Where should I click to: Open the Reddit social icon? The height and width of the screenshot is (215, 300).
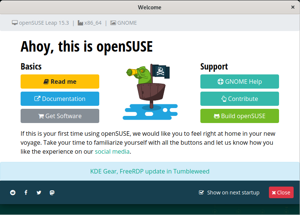13,193
